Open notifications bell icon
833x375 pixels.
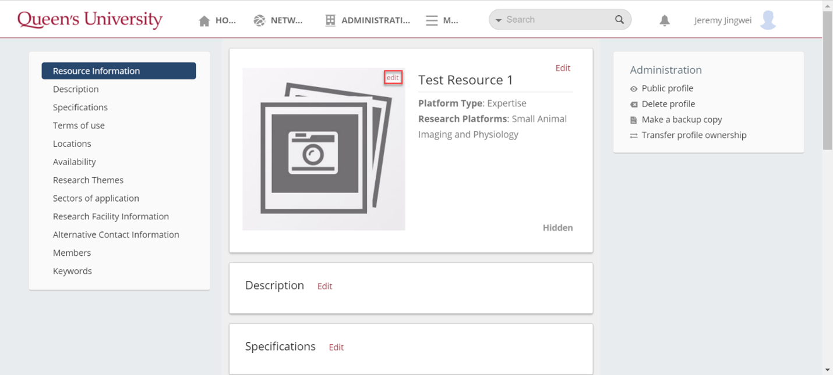pos(664,21)
